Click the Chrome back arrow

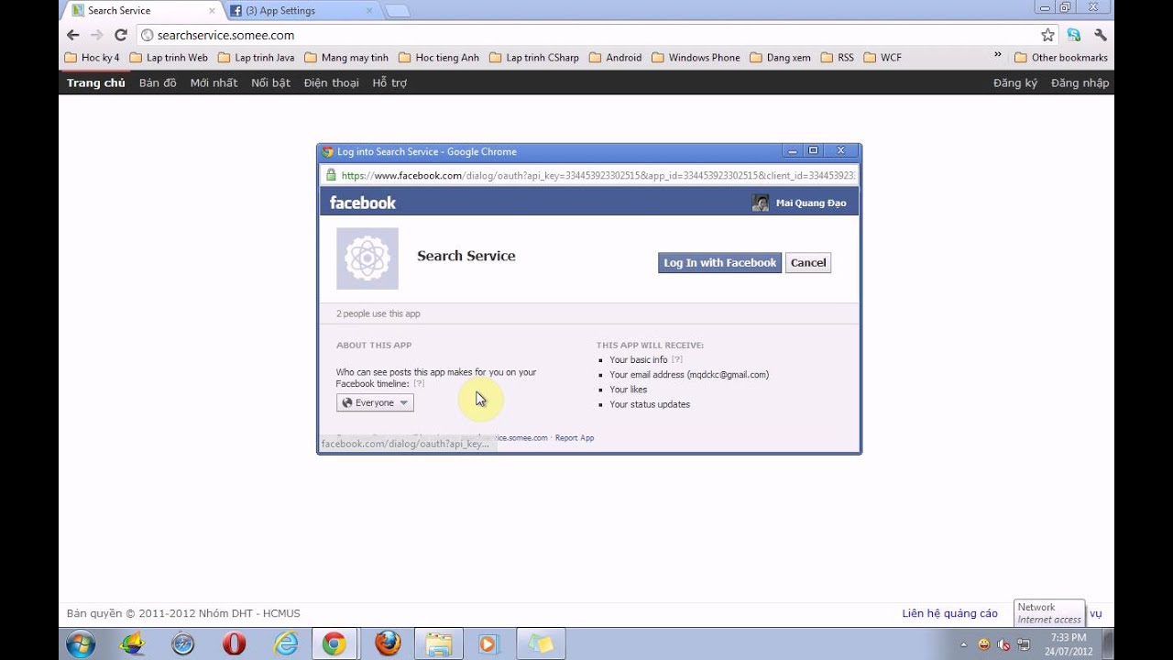pos(73,35)
